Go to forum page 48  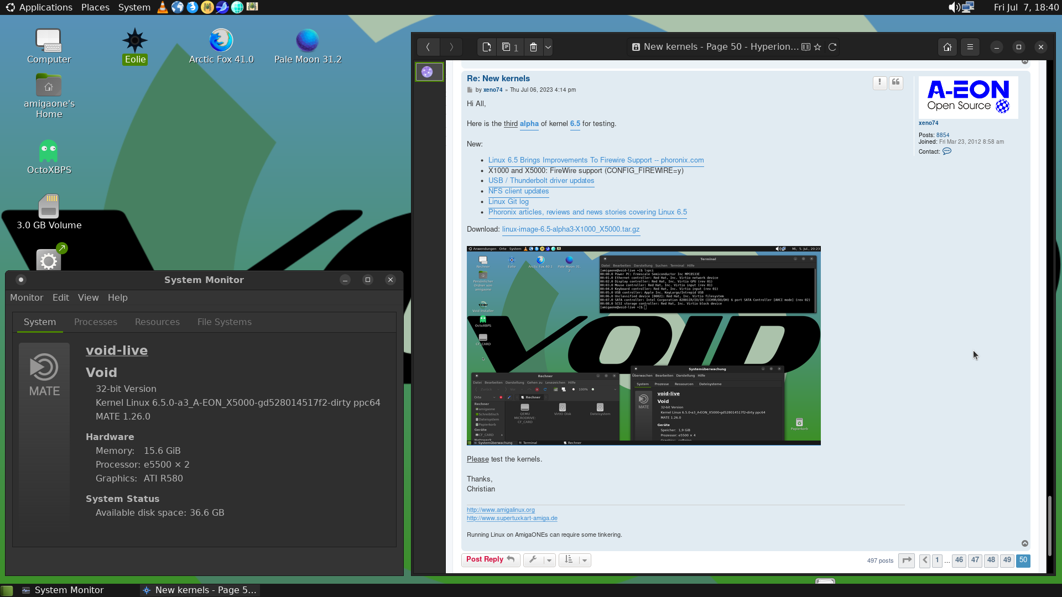[991, 561]
